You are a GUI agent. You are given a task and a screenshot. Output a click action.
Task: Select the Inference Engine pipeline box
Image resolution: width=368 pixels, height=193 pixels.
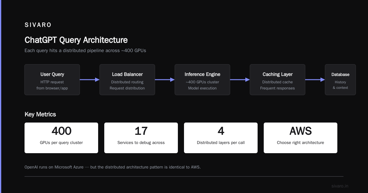[202, 80]
